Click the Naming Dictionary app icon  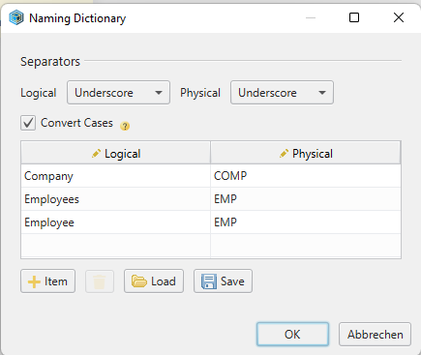(x=16, y=17)
